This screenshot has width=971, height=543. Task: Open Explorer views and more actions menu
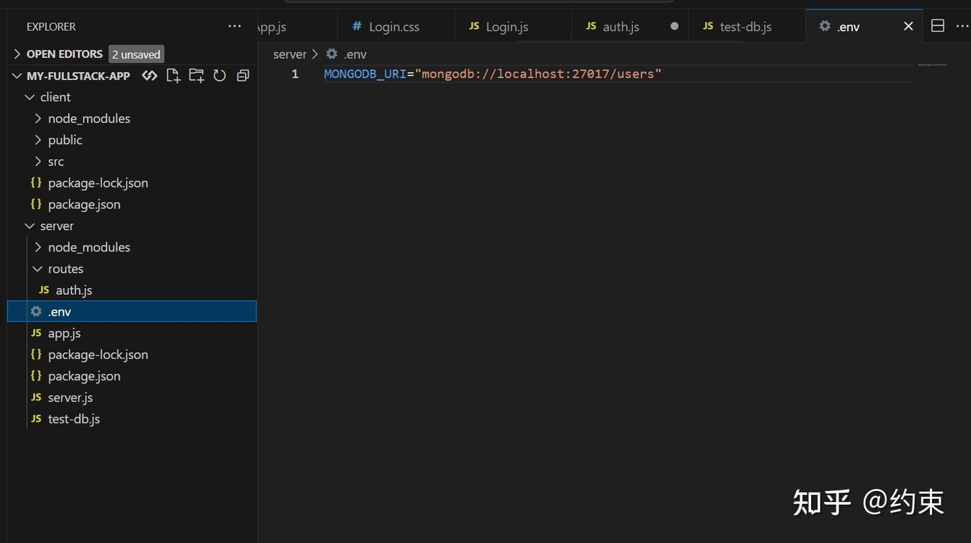point(235,26)
